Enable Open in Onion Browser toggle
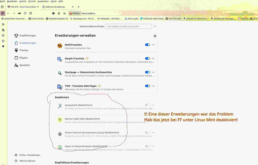 [148, 146]
